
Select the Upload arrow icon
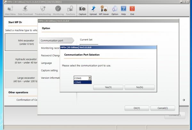(x=93, y=11)
